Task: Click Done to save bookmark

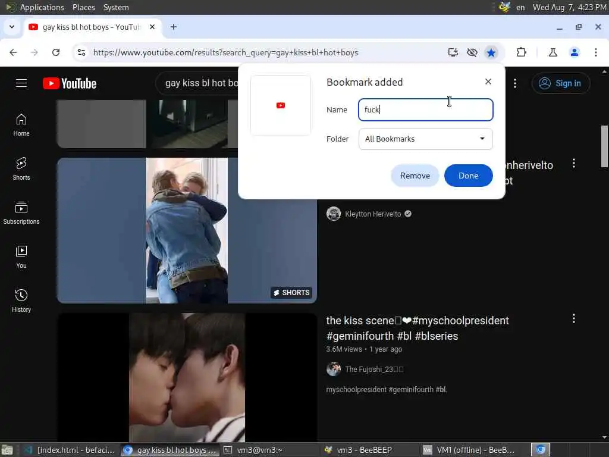Action: coord(469,176)
